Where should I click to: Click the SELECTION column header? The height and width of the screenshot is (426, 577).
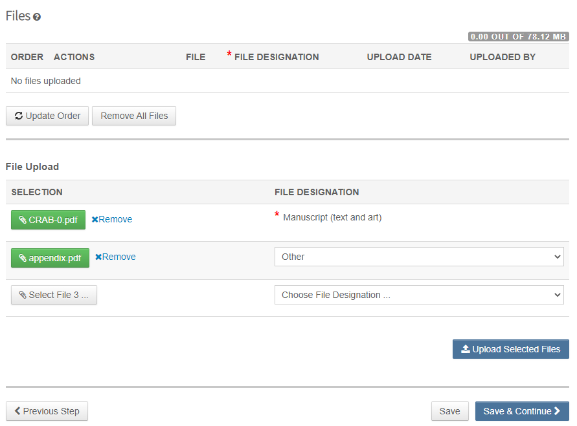[37, 192]
